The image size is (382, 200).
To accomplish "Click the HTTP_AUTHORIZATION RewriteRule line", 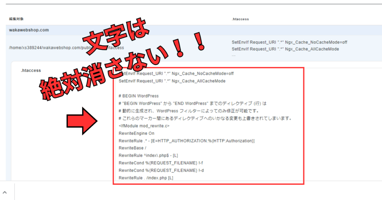I will tap(187, 141).
